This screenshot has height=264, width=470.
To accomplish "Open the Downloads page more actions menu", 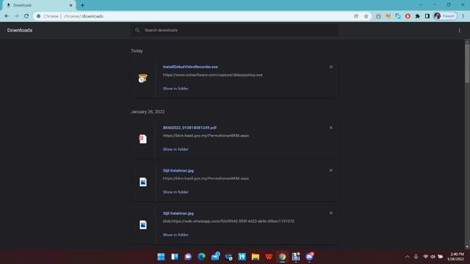I will 459,30.
